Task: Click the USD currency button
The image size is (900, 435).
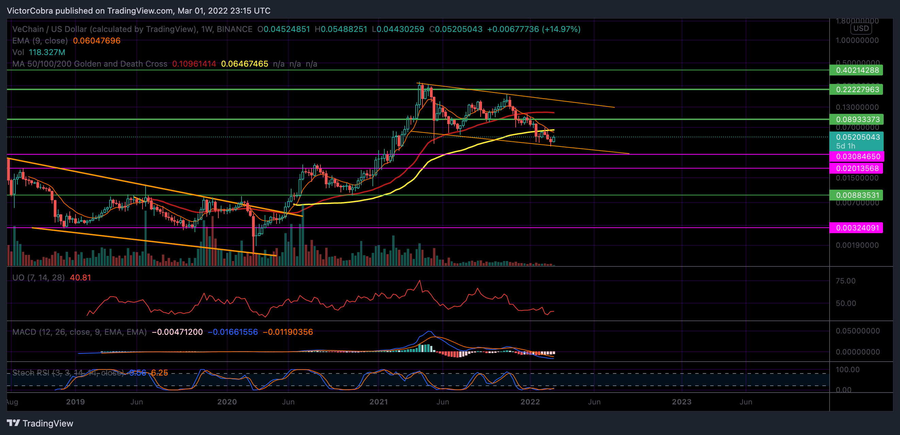Action: (x=861, y=29)
